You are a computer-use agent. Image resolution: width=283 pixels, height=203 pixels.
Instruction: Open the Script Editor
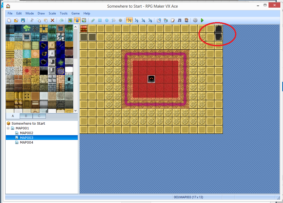click(173, 20)
